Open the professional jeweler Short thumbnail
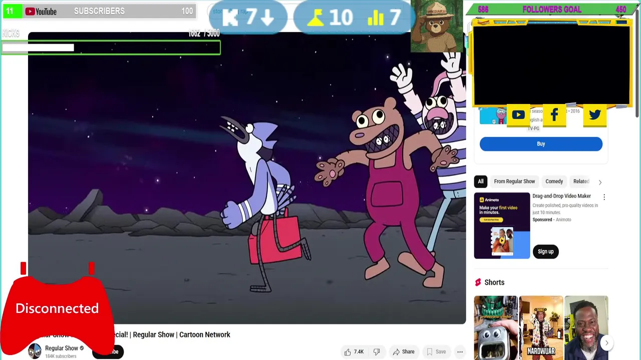The width and height of the screenshot is (641, 360). 496,327
